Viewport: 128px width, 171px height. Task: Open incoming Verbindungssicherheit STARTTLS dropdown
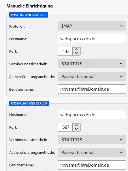[92, 64]
